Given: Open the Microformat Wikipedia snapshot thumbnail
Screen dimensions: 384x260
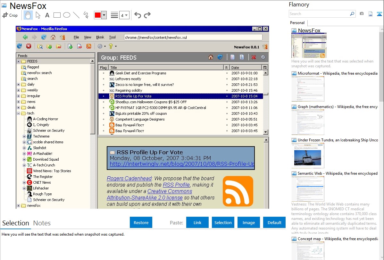Looking at the screenshot, I should [308, 89].
